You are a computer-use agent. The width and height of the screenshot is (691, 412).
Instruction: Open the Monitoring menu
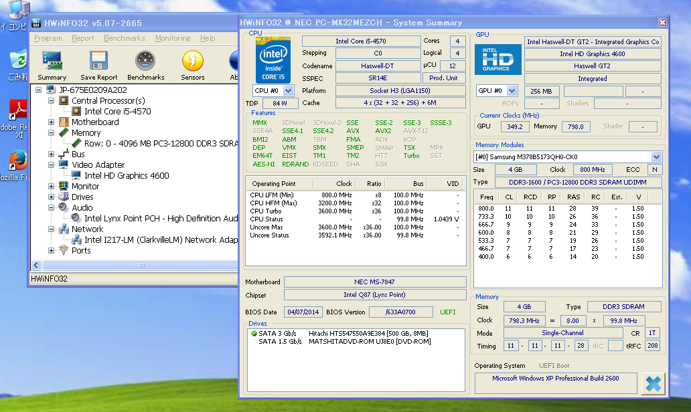[173, 38]
